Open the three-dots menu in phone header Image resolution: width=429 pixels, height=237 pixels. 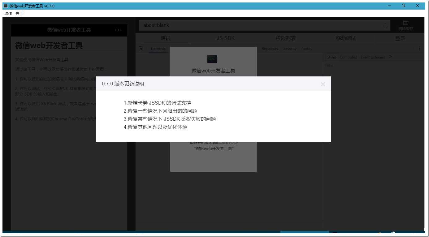point(118,30)
